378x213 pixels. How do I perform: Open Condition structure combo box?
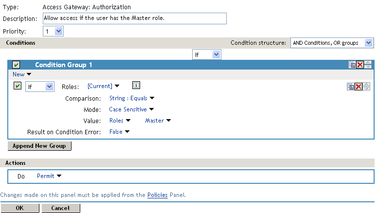(x=332, y=43)
